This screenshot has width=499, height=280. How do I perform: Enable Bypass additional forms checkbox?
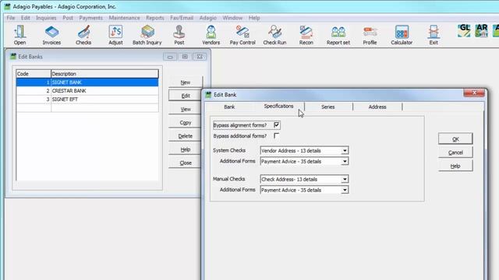(276, 136)
